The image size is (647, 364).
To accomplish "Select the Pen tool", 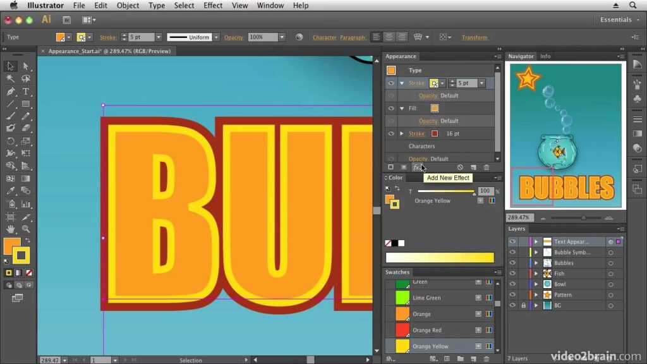I will pyautogui.click(x=11, y=92).
